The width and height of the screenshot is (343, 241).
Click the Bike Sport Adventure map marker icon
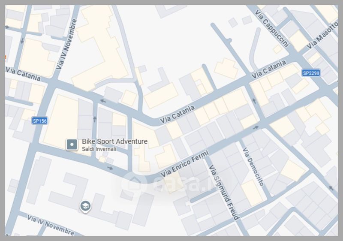pyautogui.click(x=72, y=145)
